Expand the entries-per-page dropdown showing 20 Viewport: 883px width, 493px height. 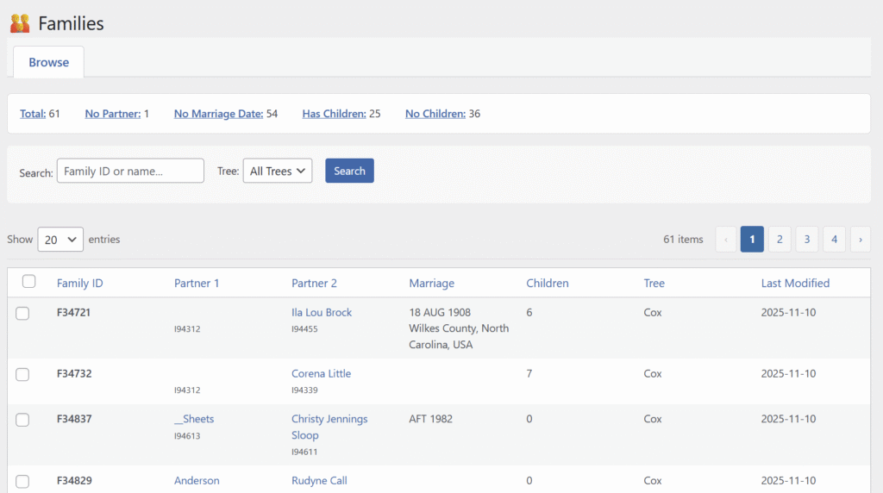point(60,240)
